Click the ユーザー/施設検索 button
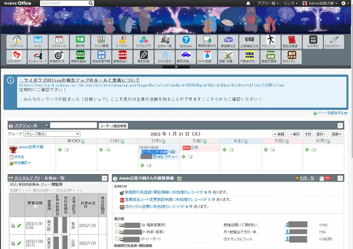Viewport: 353px width, 249px height. pos(113,126)
